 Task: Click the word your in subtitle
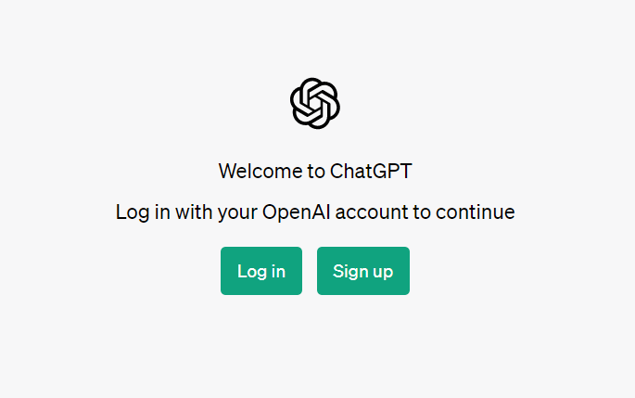pos(237,213)
